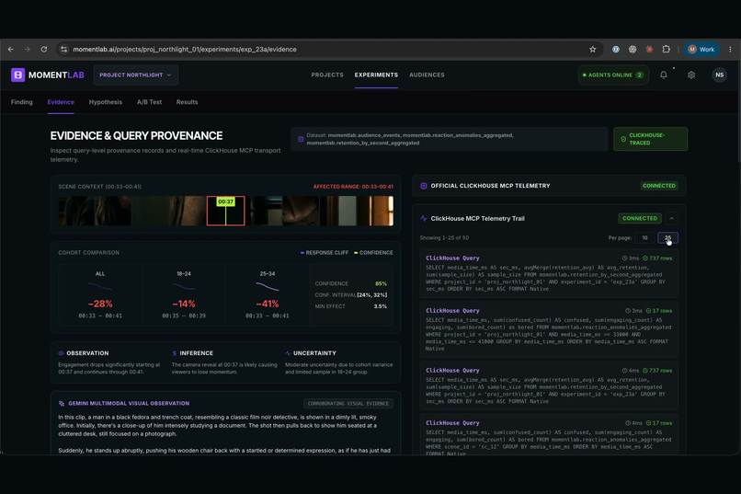741x494 pixels.
Task: Click the Gemini Multimodal Visual Observation icon
Action: pos(62,403)
